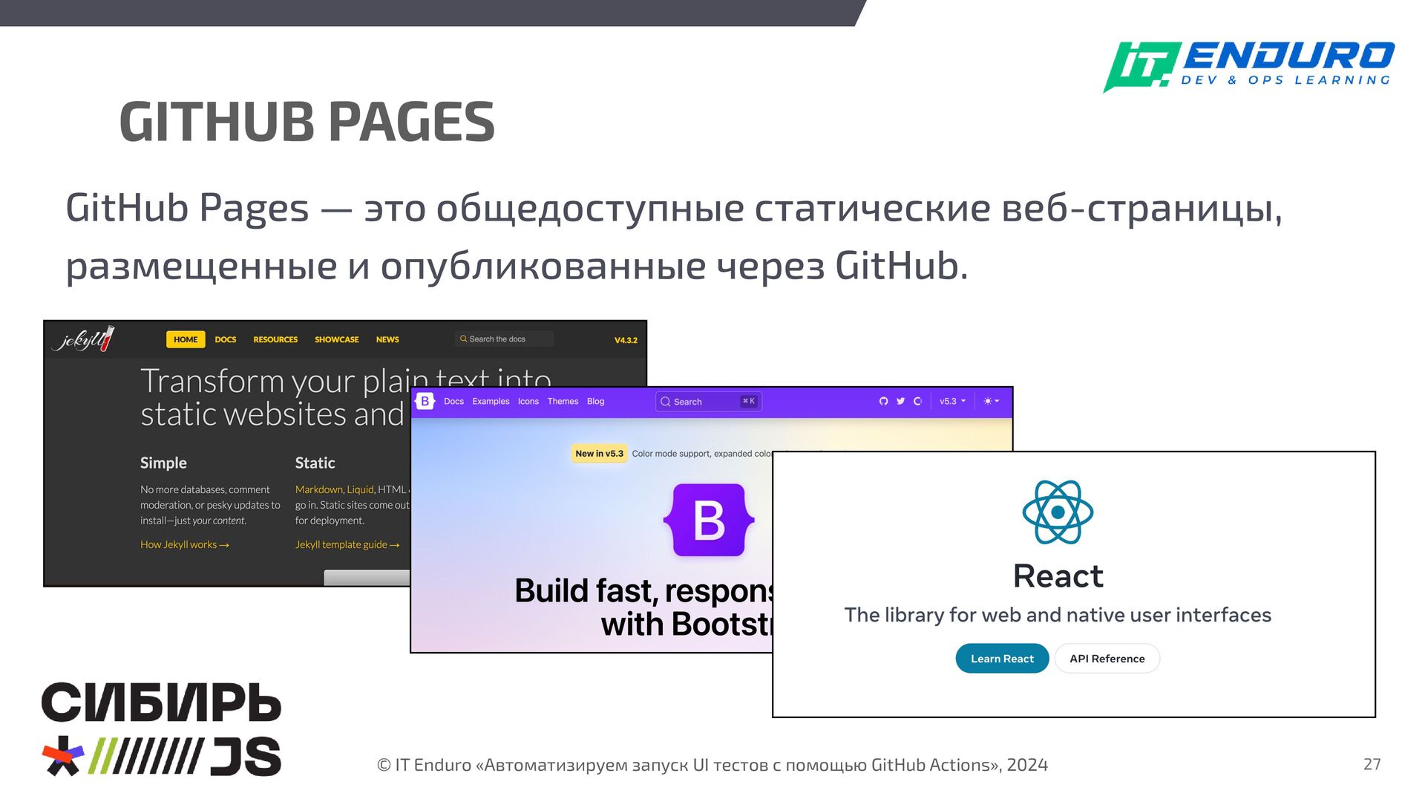Expand the v5.3 version dropdown
The width and height of the screenshot is (1425, 802).
[x=952, y=401]
